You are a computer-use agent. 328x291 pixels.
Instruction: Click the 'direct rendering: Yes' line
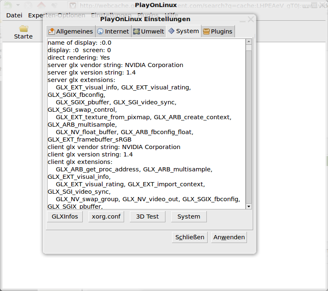(x=79, y=58)
